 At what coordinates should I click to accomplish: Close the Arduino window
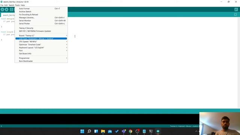tap(236, 2)
